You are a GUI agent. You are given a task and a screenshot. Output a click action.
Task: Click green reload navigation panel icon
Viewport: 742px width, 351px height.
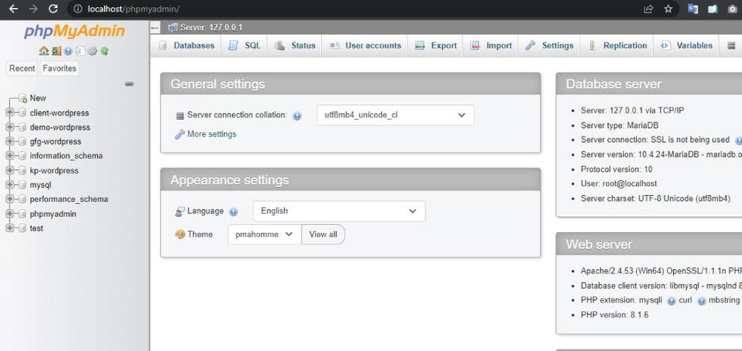click(x=104, y=51)
